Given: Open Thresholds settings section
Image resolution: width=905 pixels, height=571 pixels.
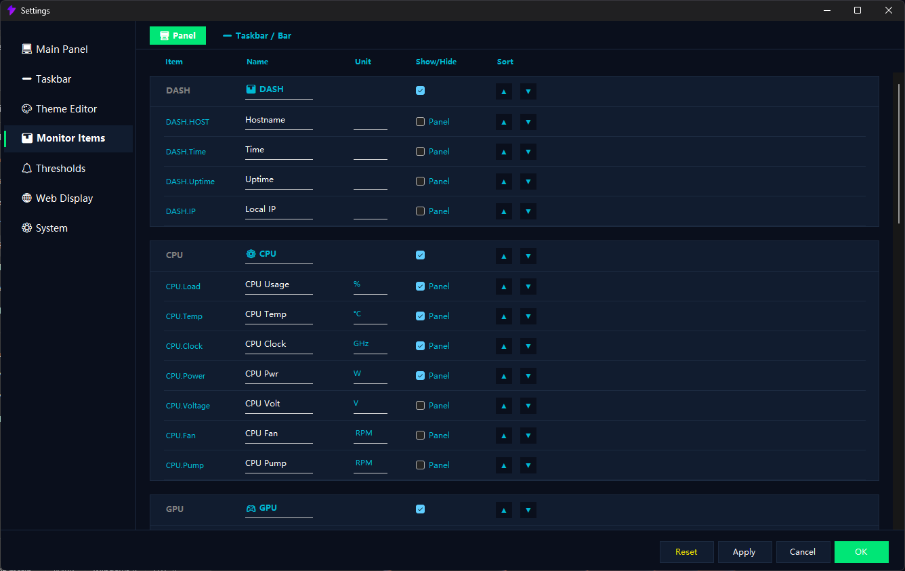Looking at the screenshot, I should coord(68,169).
